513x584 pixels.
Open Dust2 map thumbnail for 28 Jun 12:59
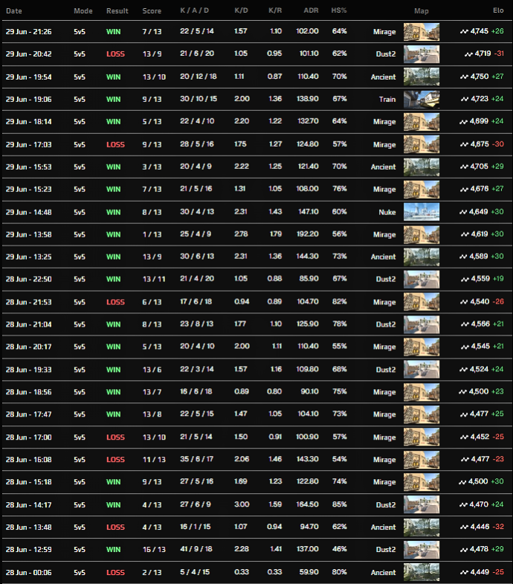point(422,550)
